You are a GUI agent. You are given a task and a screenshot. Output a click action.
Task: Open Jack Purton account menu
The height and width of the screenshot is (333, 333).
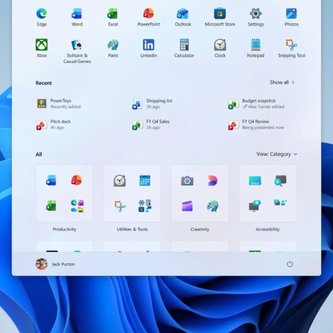click(x=55, y=264)
